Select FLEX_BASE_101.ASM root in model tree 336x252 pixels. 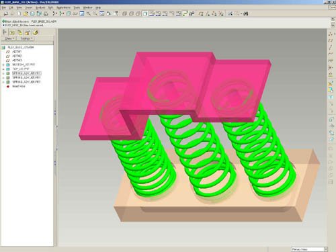[21, 48]
